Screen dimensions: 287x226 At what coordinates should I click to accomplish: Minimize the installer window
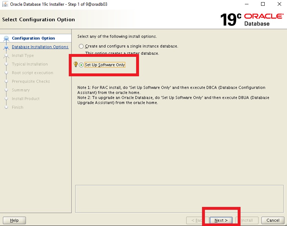[247, 4]
